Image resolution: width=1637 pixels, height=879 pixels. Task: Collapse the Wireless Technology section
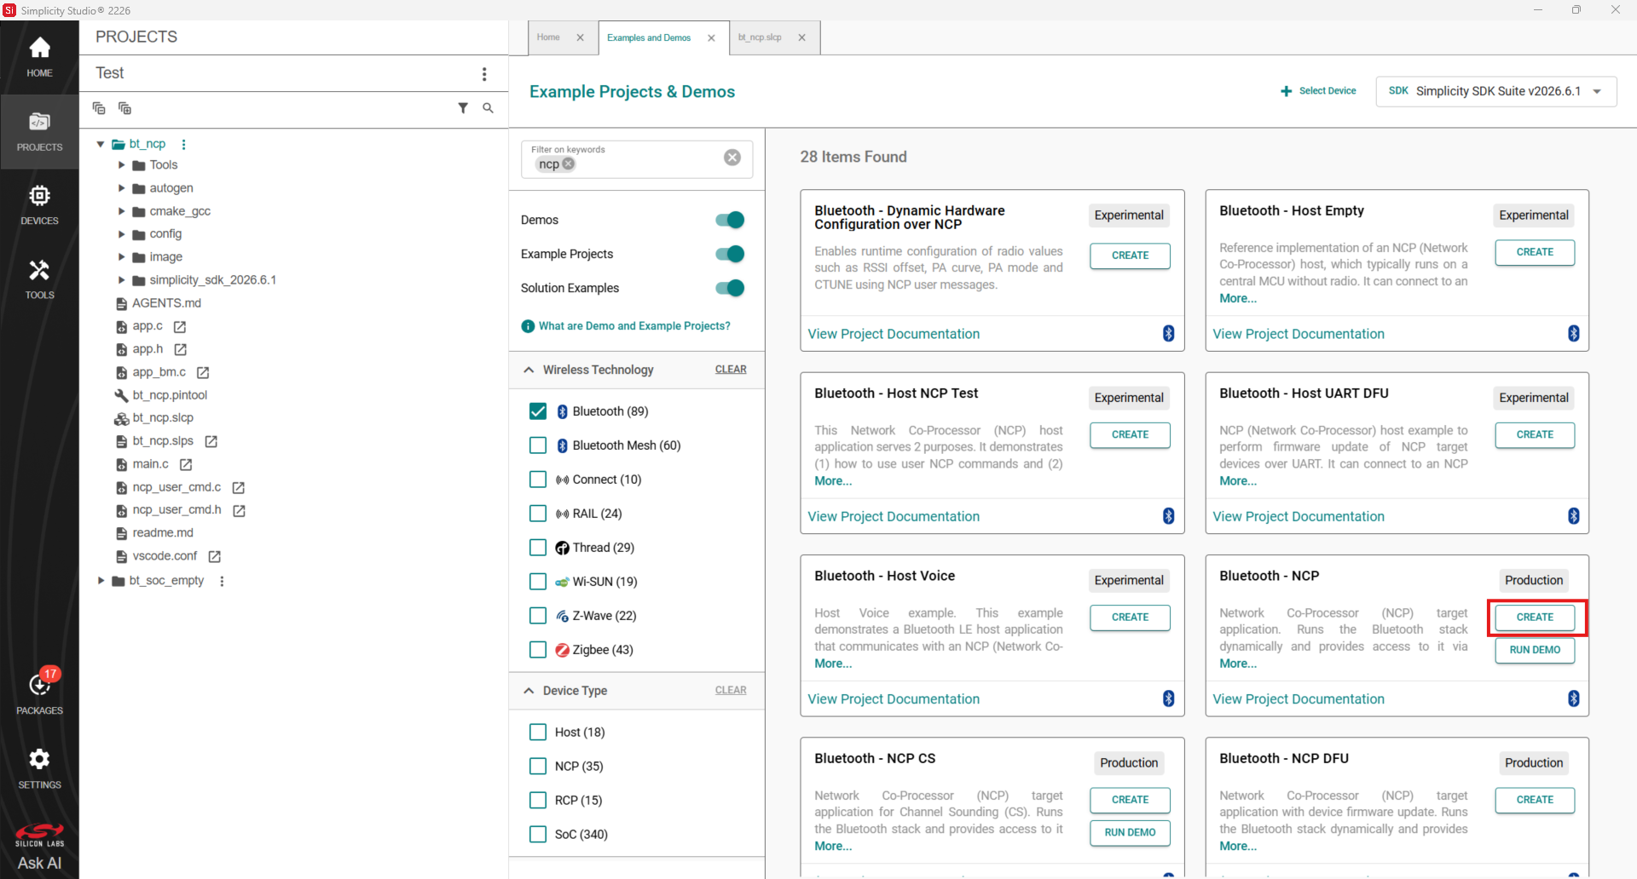[529, 370]
